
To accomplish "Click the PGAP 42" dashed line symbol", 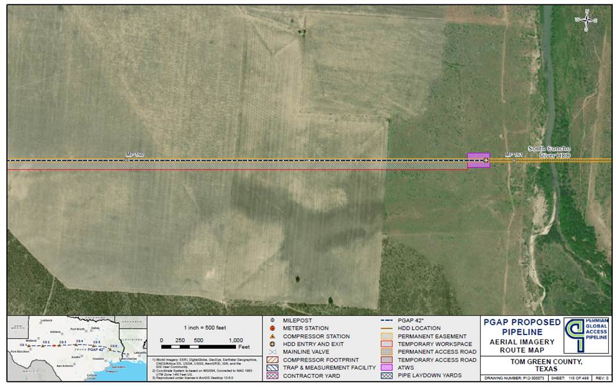I will 386,320.
